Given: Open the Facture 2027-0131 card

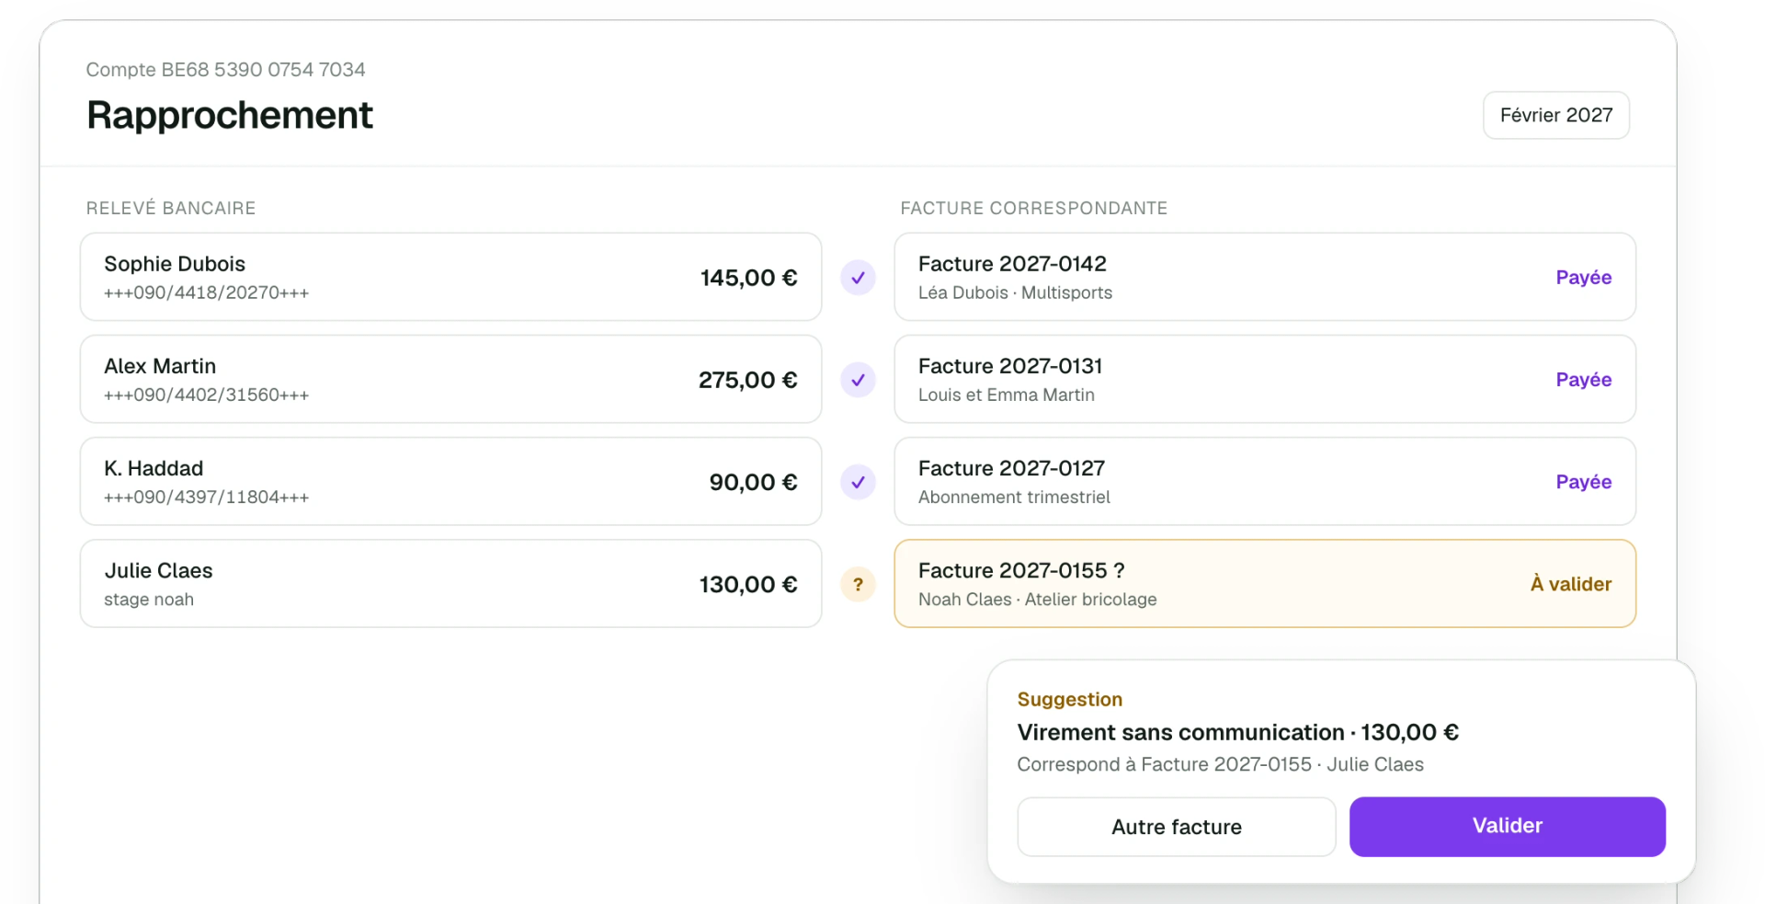Looking at the screenshot, I should coord(1264,379).
